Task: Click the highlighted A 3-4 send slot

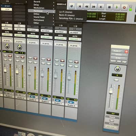Action: [x=6, y=9]
